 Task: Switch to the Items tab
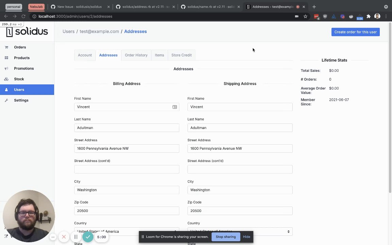[x=159, y=55]
